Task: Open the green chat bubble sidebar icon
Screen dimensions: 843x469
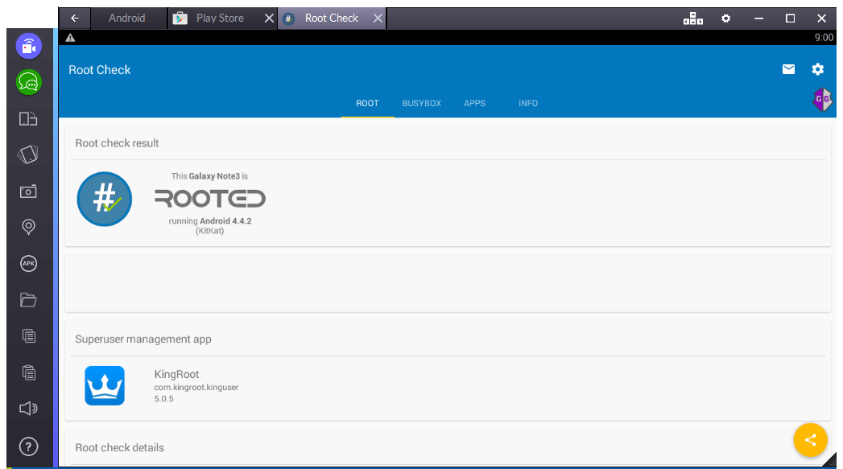Action: pyautogui.click(x=29, y=82)
